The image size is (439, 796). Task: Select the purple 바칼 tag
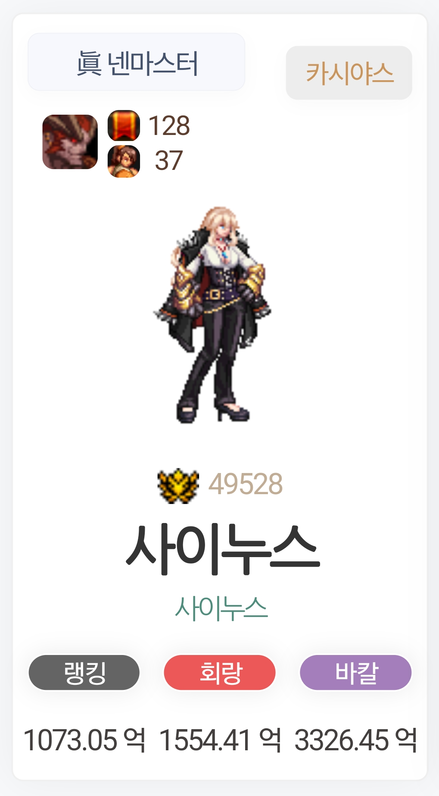point(356,672)
